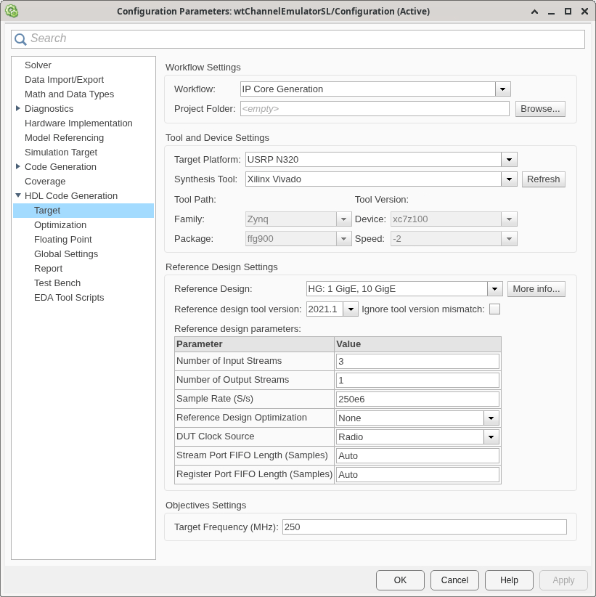
Task: Click the Simulink gear icon in title bar
Action: coord(12,11)
